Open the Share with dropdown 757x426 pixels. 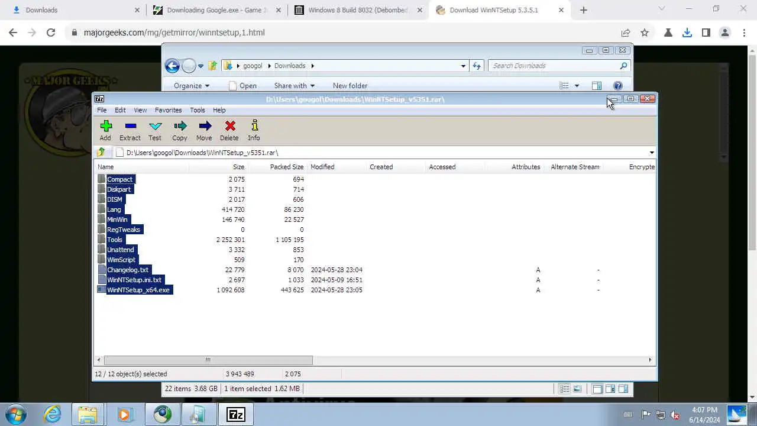tap(295, 86)
